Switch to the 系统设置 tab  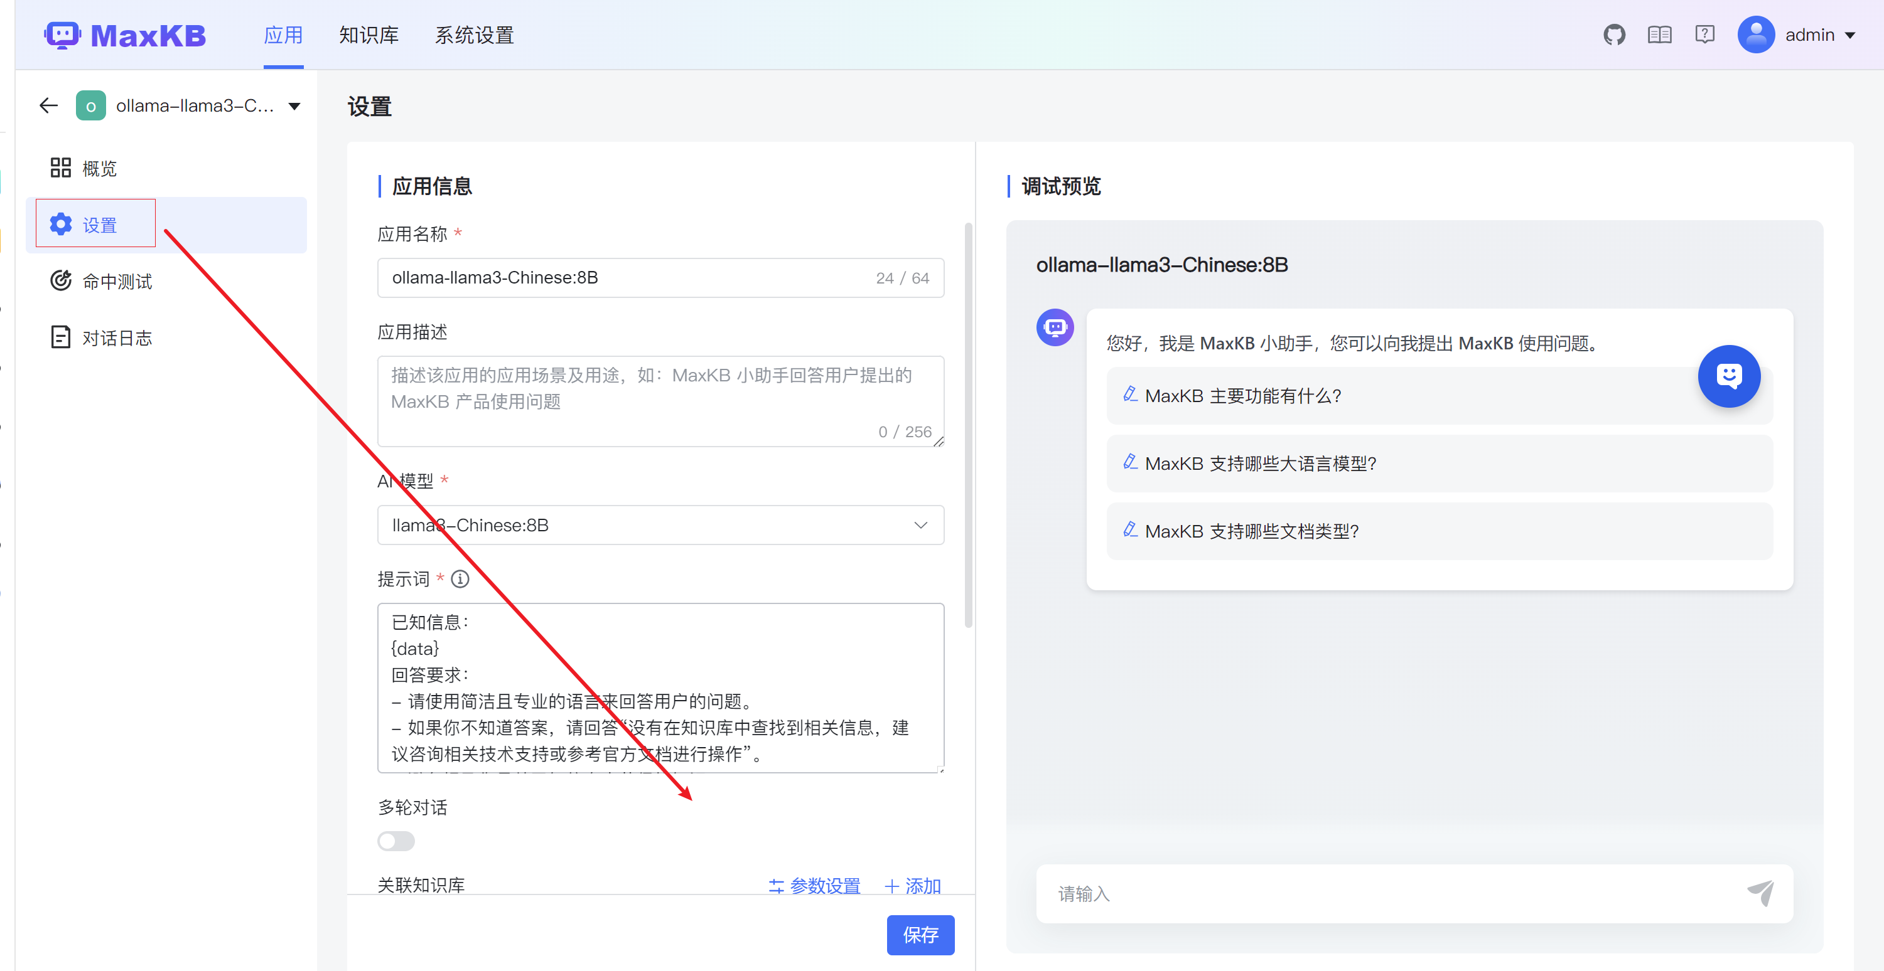(475, 34)
